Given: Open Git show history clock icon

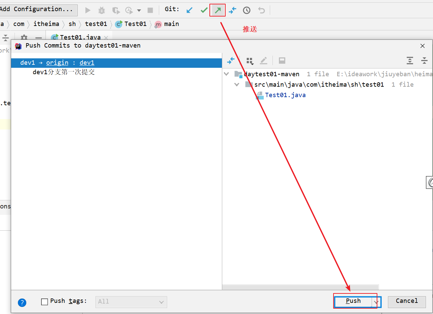Looking at the screenshot, I should coord(247,10).
